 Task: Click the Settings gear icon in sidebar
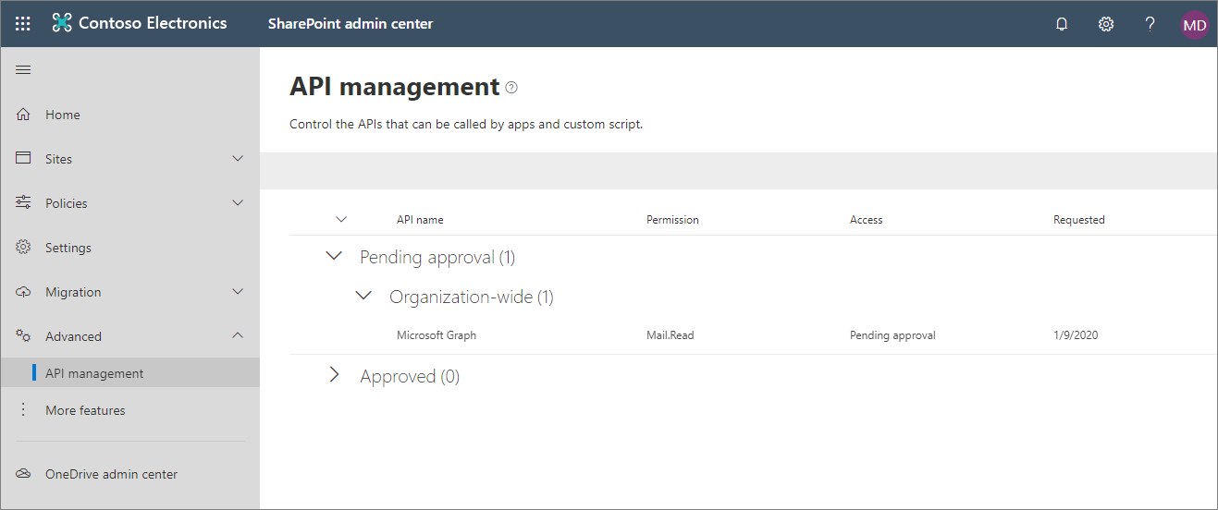[24, 248]
